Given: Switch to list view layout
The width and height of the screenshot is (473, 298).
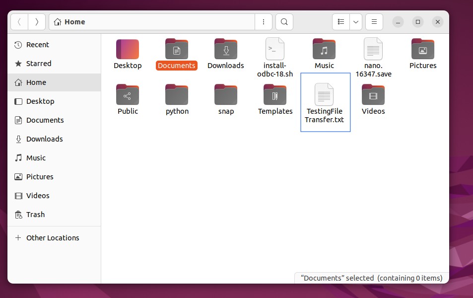Looking at the screenshot, I should point(340,22).
